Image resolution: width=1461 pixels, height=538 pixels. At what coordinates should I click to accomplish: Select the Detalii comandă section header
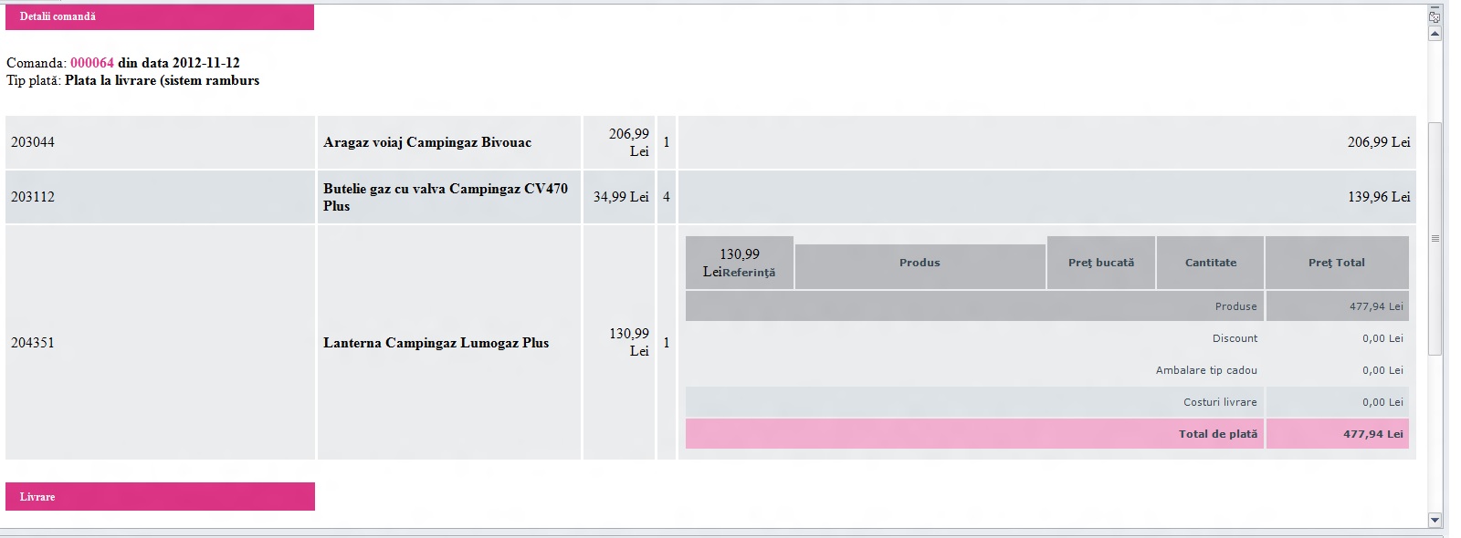(160, 16)
